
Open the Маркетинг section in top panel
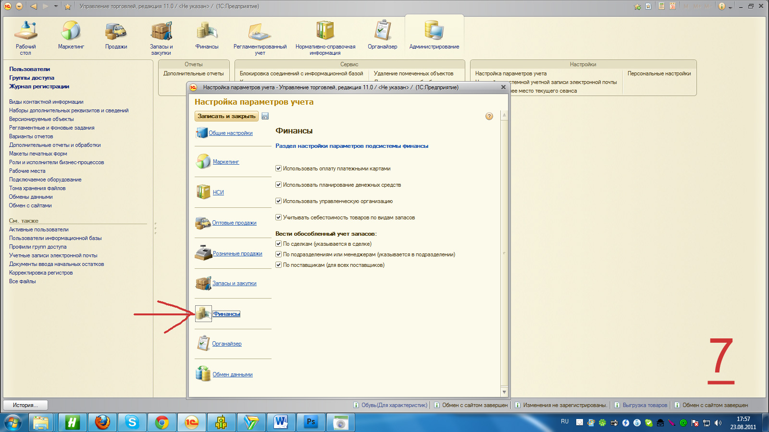tap(71, 35)
